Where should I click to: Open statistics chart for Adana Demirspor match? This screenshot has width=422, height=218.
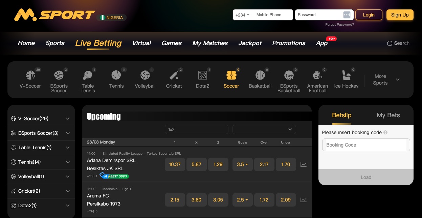coord(304,164)
